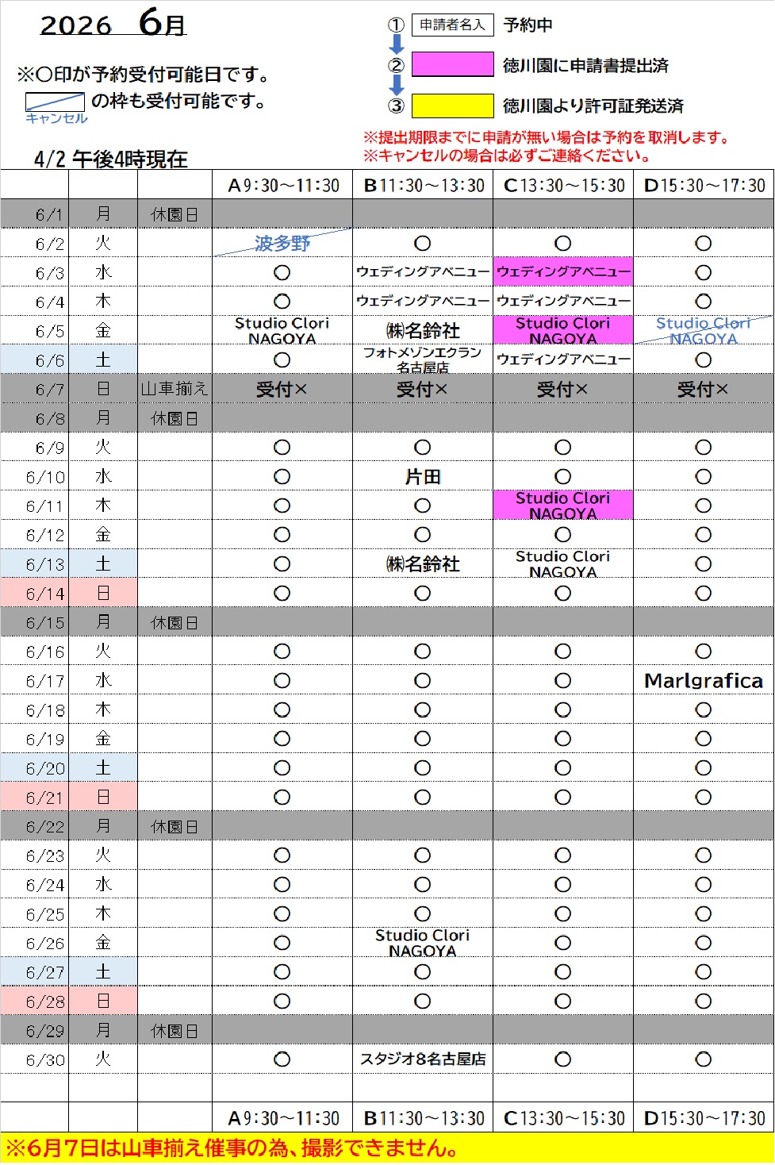This screenshot has height=1165, width=775.
Task: Click the 片田 booking on 6/10
Action: [423, 477]
